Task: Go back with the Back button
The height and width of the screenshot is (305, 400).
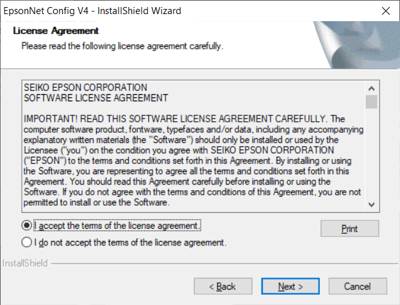Action: pos(223,286)
